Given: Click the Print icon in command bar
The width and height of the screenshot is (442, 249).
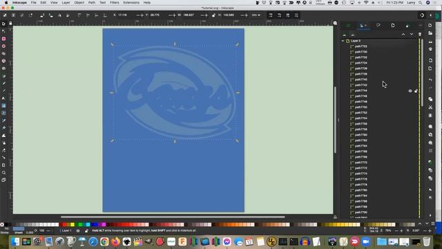Looking at the screenshot, I should click(x=430, y=49).
